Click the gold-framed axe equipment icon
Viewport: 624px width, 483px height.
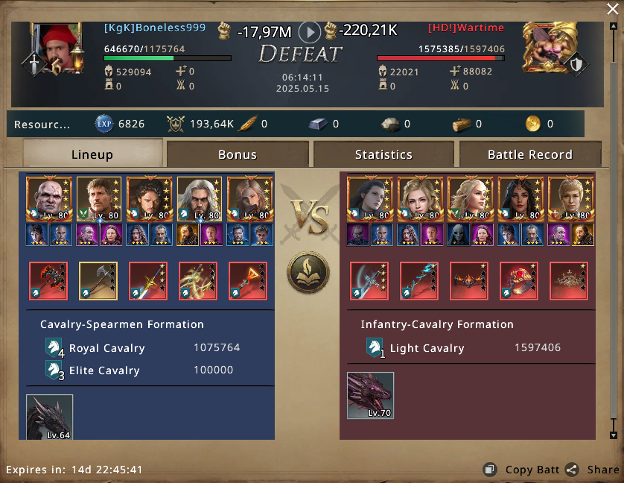point(98,281)
